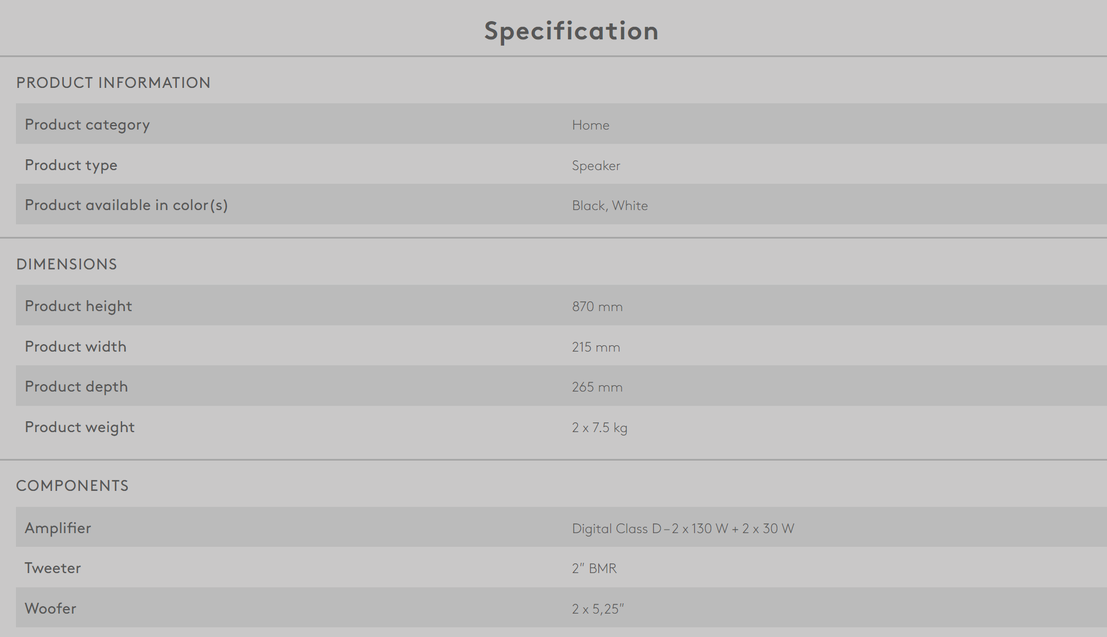Click the Product category row label
The width and height of the screenshot is (1107, 637).
(x=87, y=124)
